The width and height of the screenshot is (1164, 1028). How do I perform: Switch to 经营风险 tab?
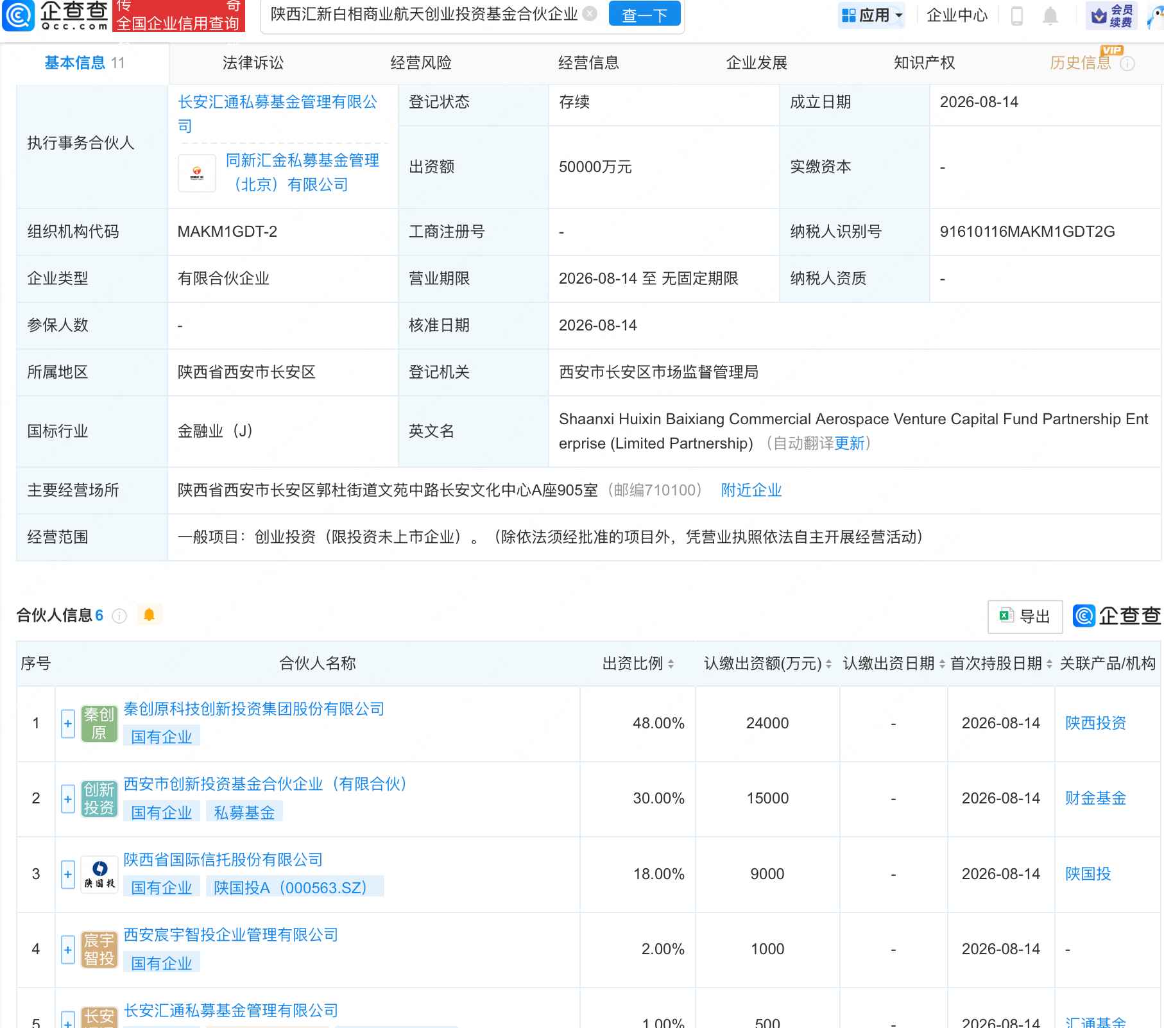click(x=421, y=63)
